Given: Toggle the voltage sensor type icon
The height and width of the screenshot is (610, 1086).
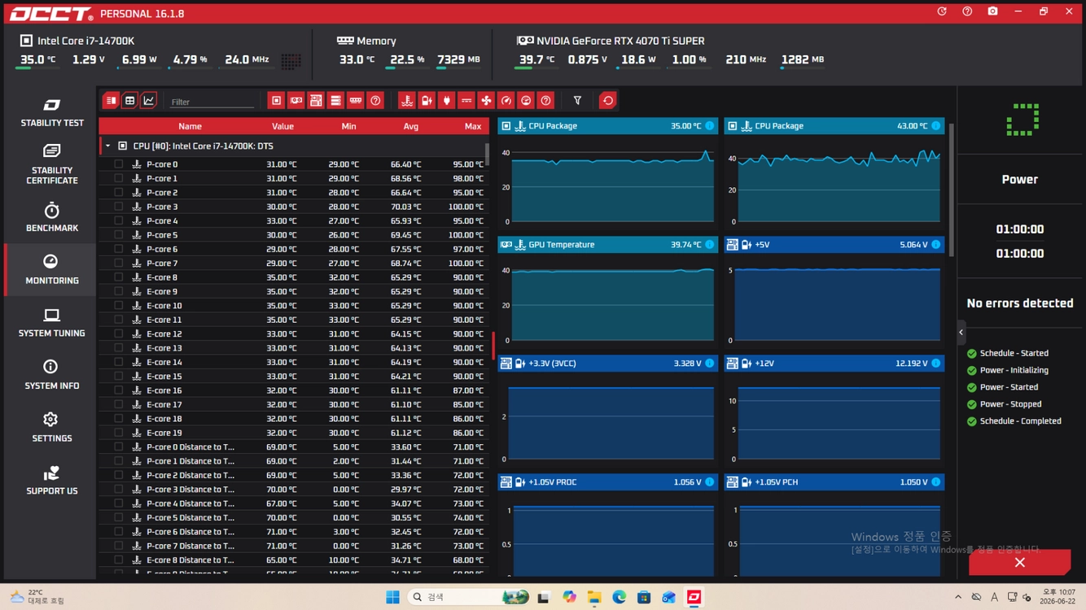Looking at the screenshot, I should coord(427,101).
